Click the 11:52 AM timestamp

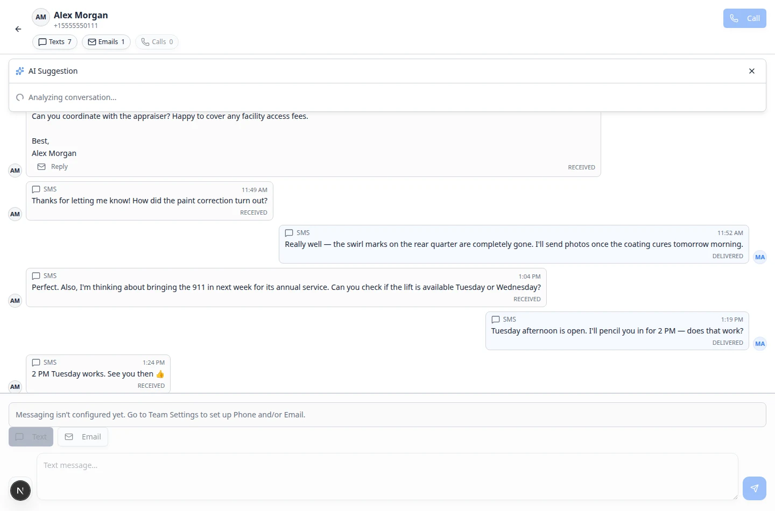730,233
